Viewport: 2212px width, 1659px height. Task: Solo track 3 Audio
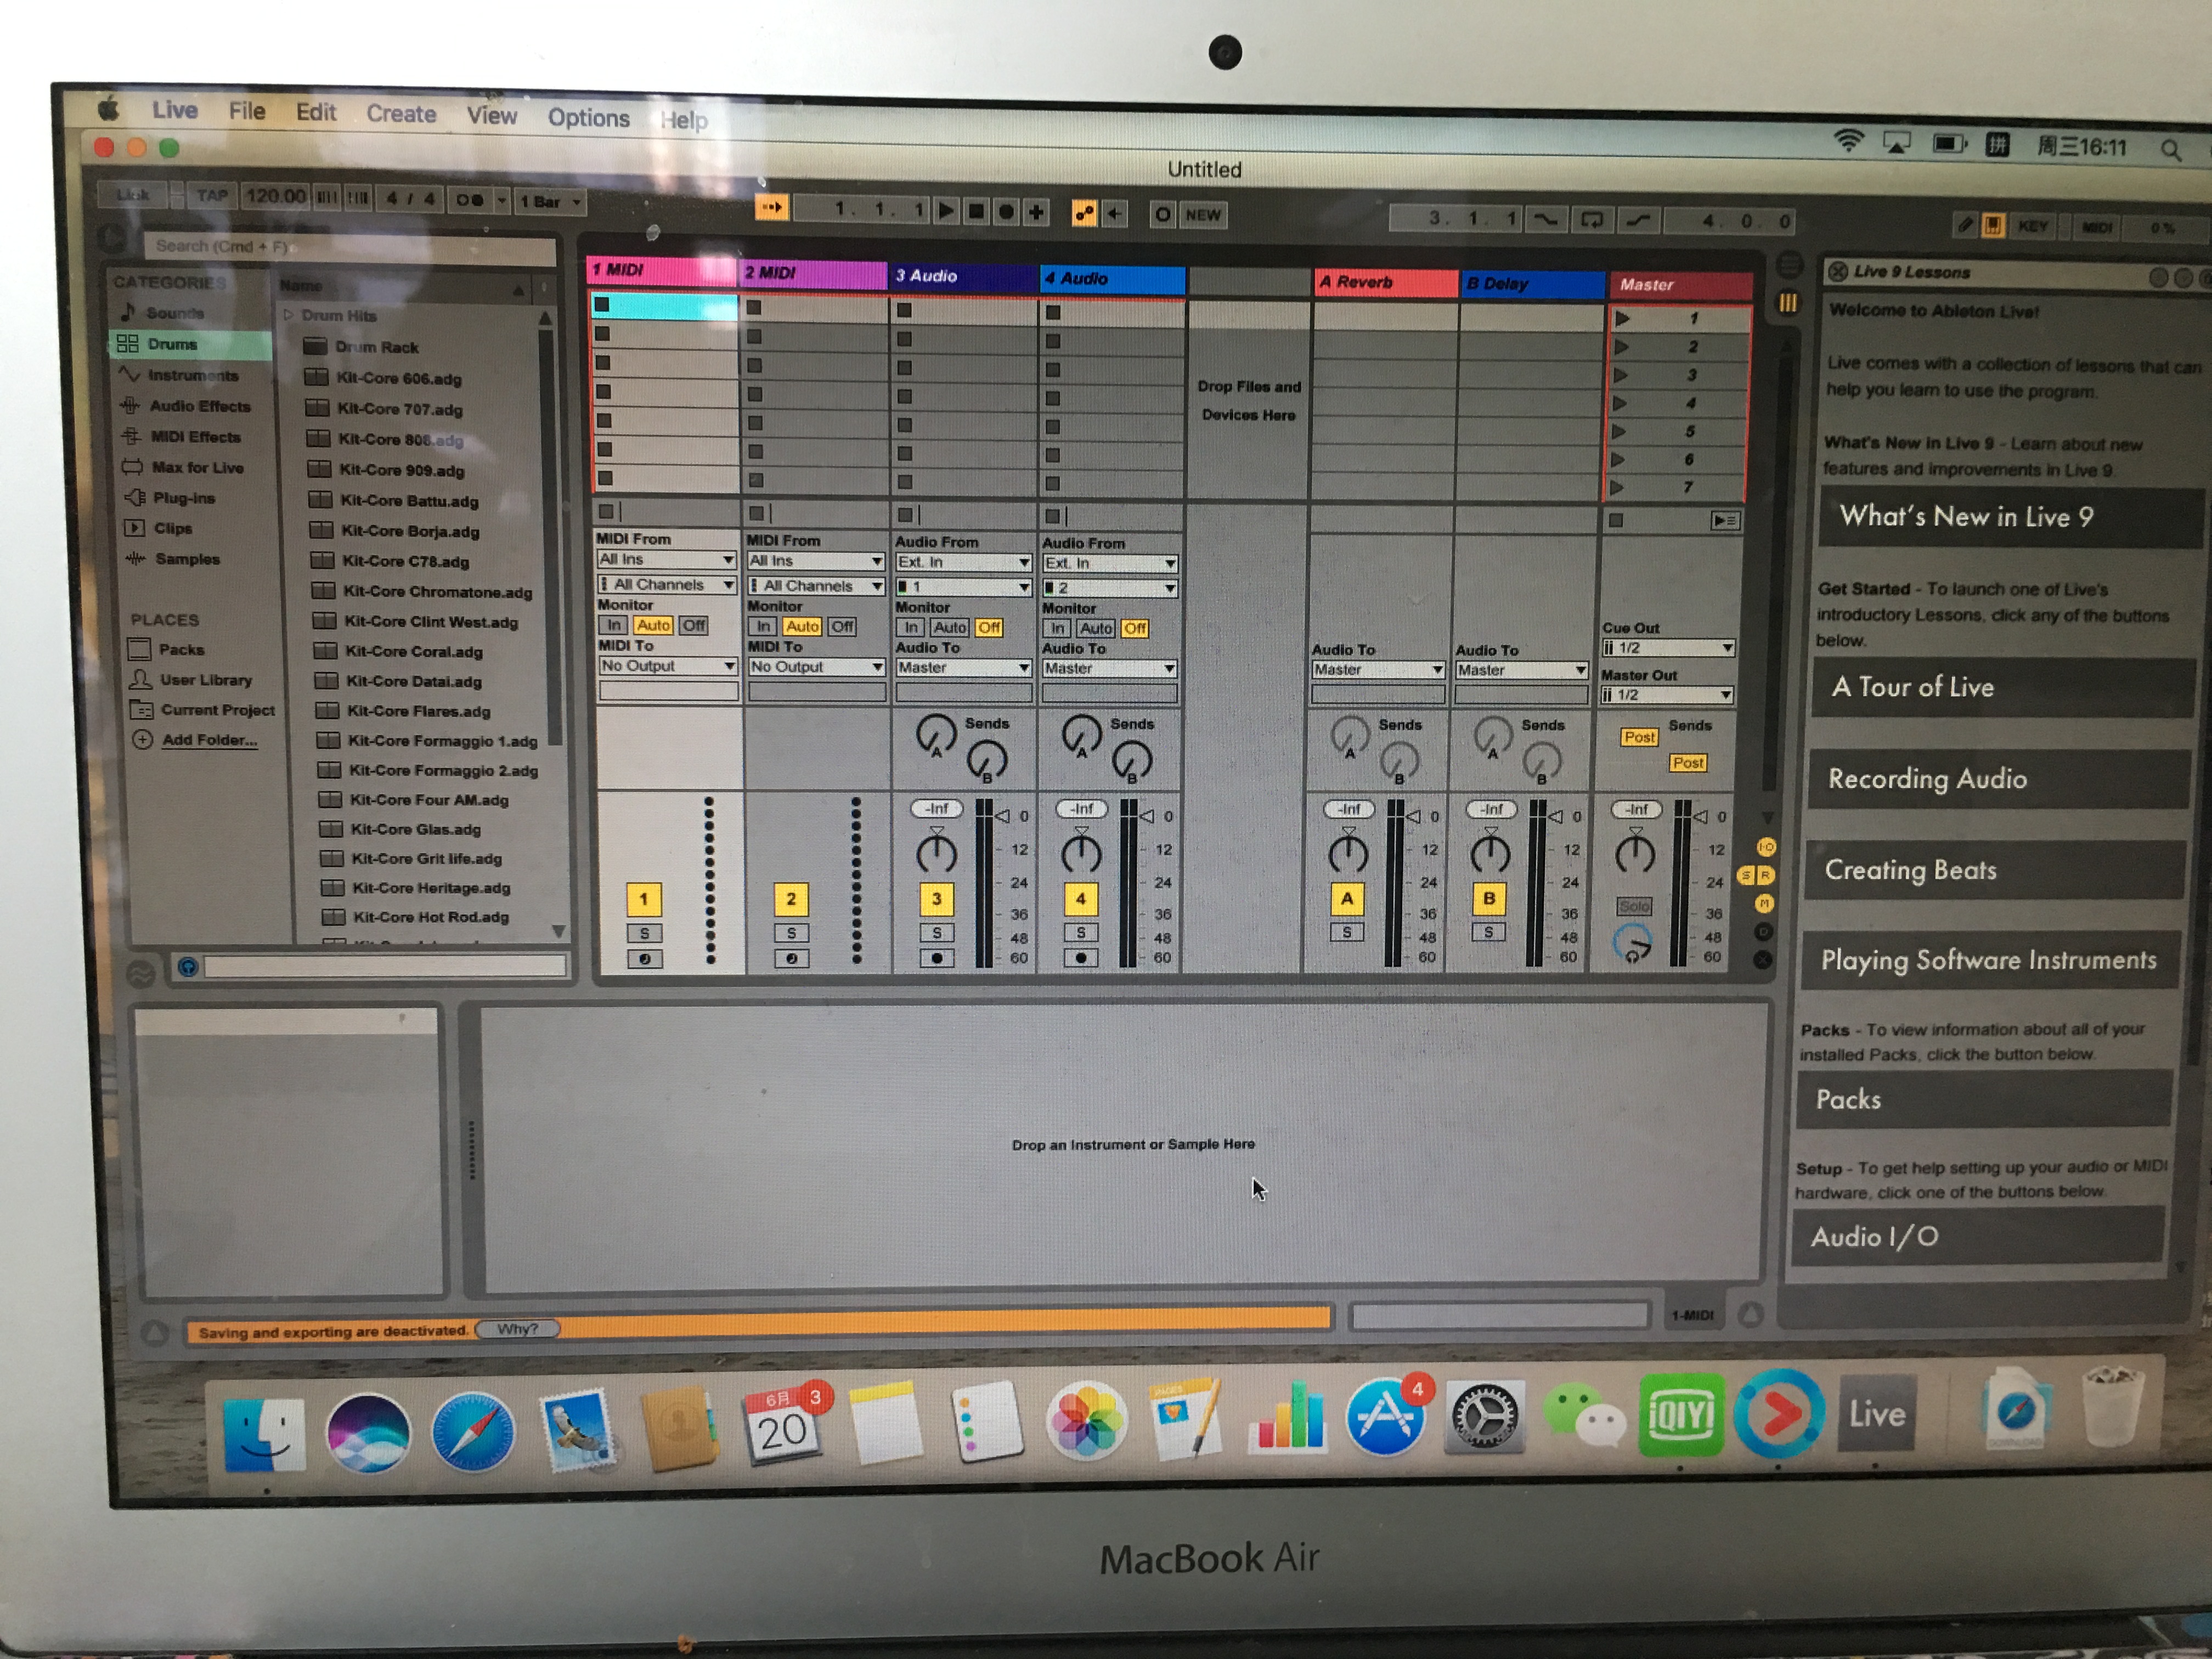[936, 933]
